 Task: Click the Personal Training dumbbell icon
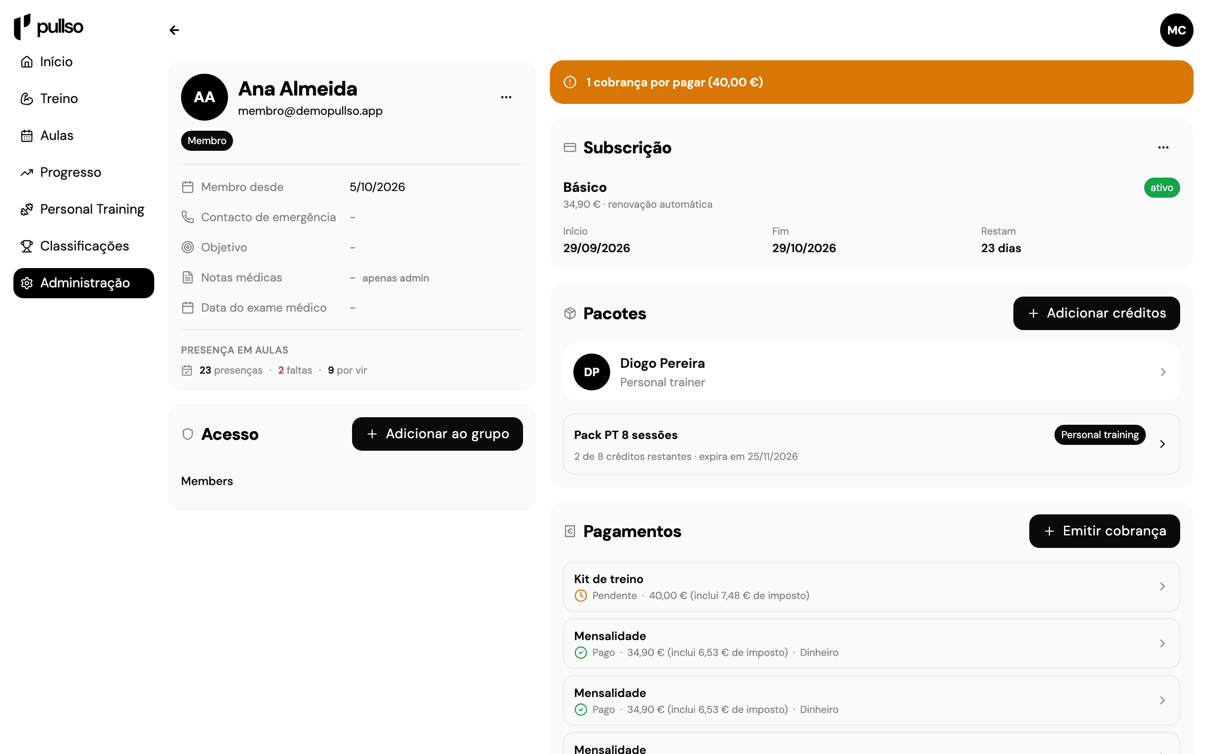point(27,209)
